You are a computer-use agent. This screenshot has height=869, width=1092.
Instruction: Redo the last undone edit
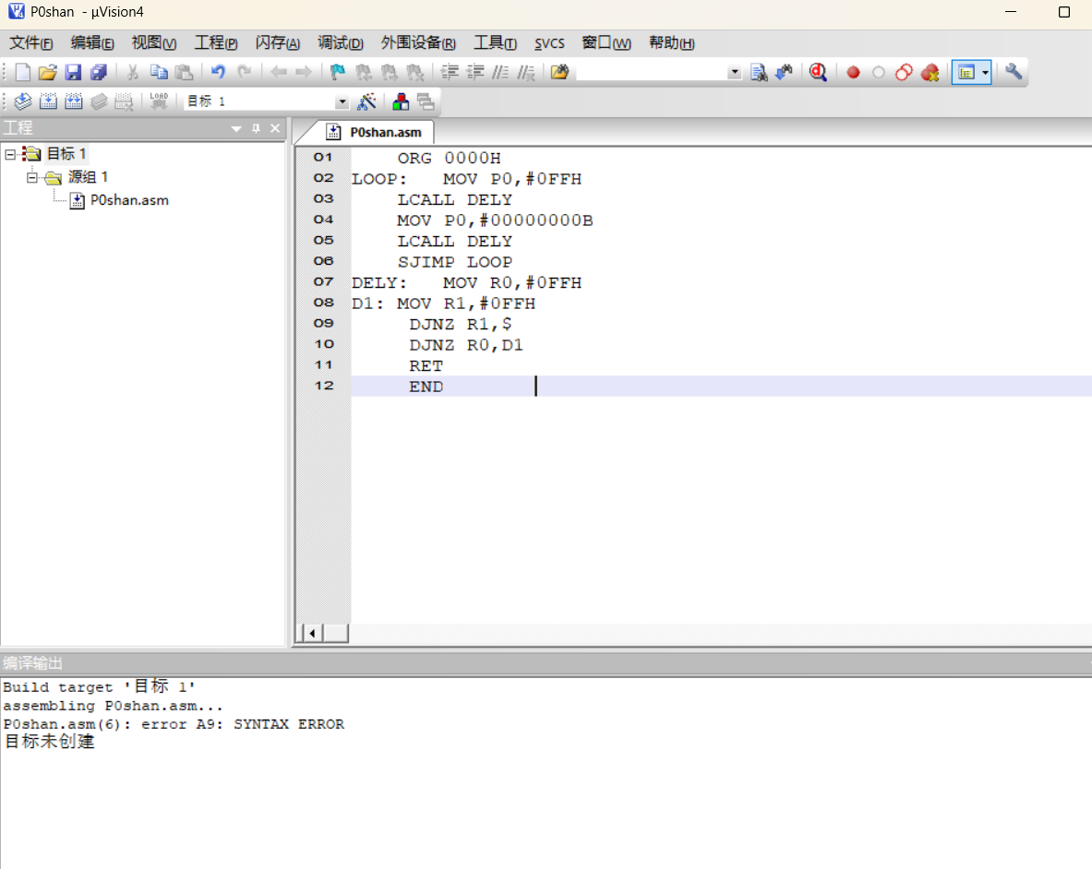click(244, 72)
